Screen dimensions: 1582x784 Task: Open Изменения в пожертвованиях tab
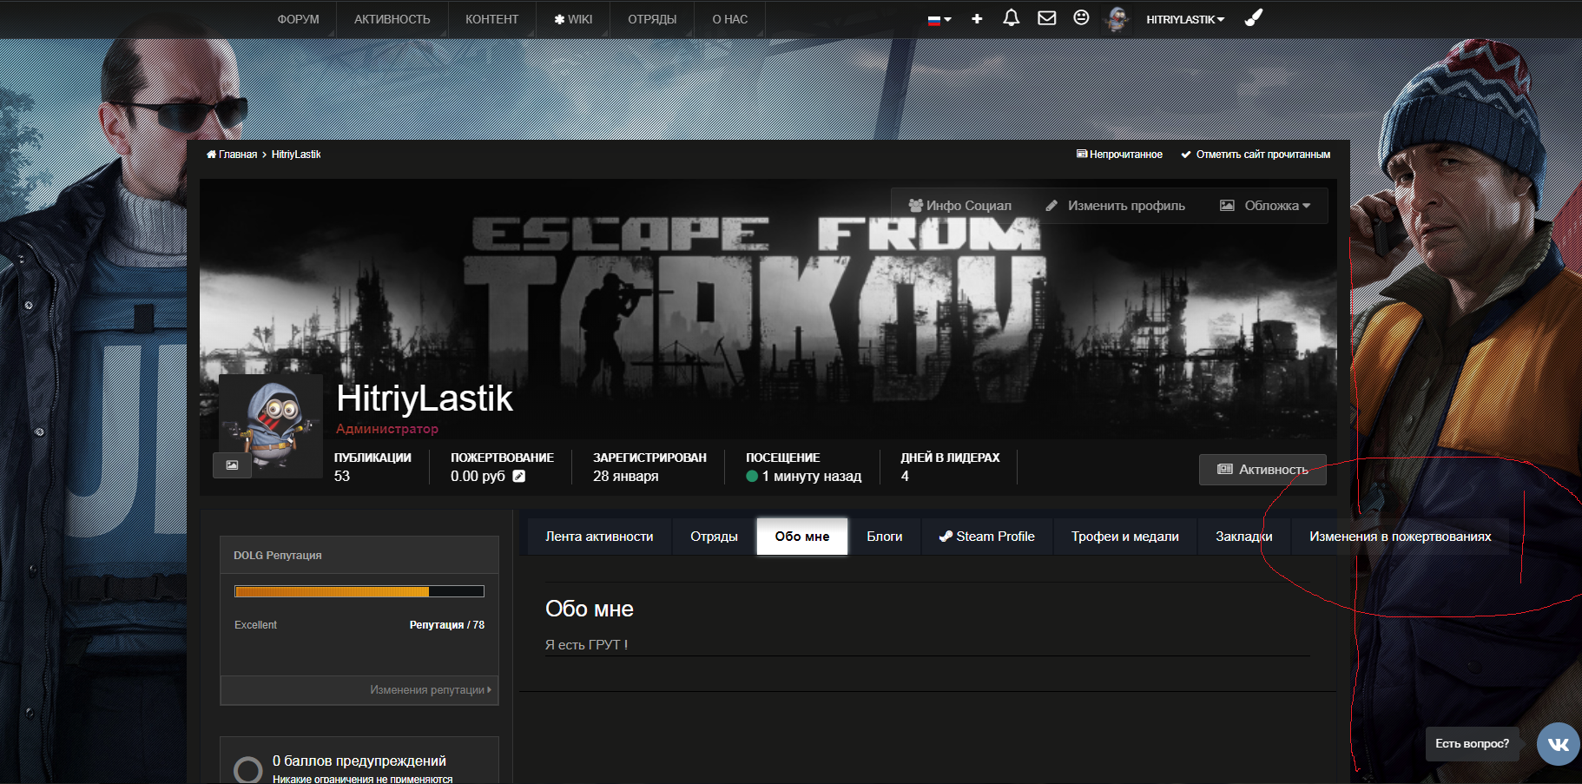coord(1400,537)
